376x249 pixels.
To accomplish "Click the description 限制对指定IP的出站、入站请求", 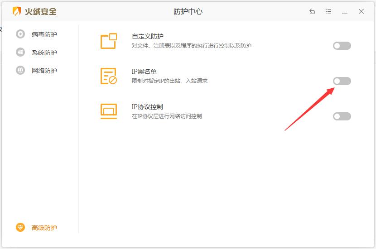I will pos(169,81).
